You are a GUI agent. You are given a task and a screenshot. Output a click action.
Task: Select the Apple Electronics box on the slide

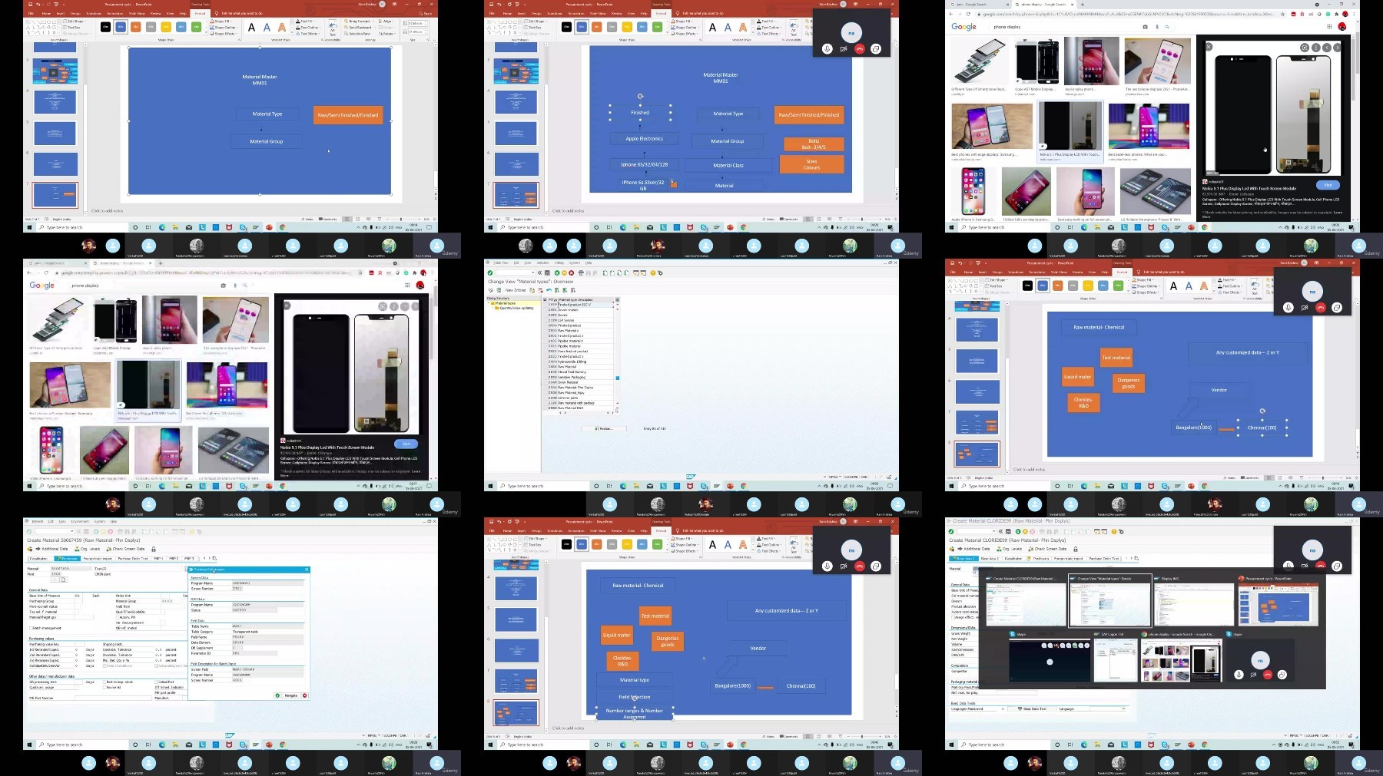(x=645, y=138)
